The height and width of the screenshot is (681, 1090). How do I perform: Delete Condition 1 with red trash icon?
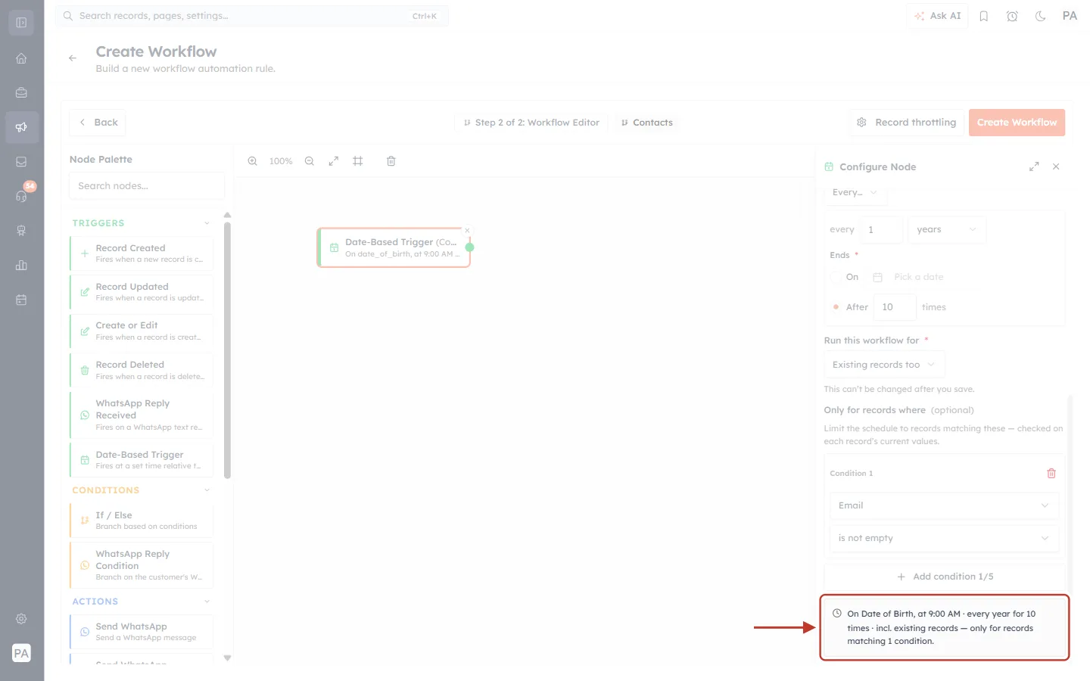[1051, 474]
